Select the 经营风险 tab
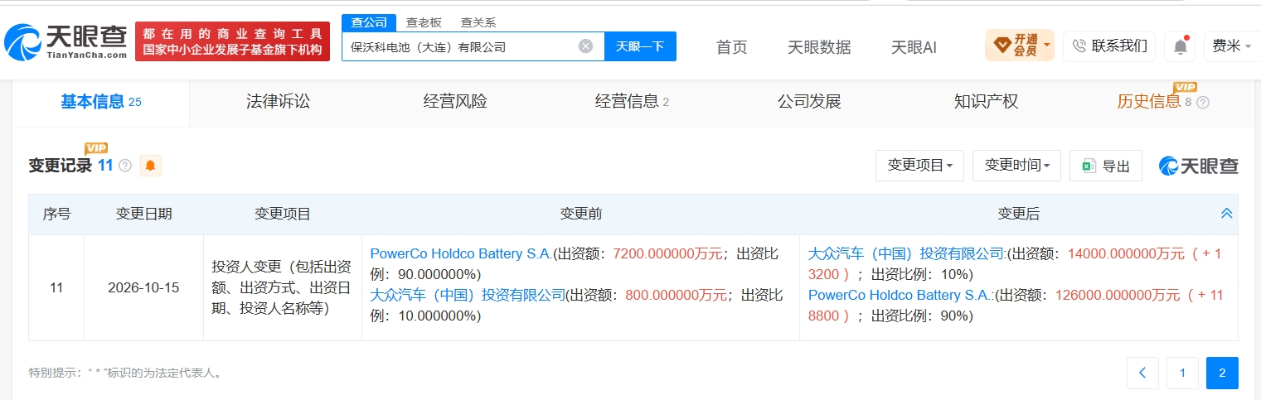 tap(455, 102)
